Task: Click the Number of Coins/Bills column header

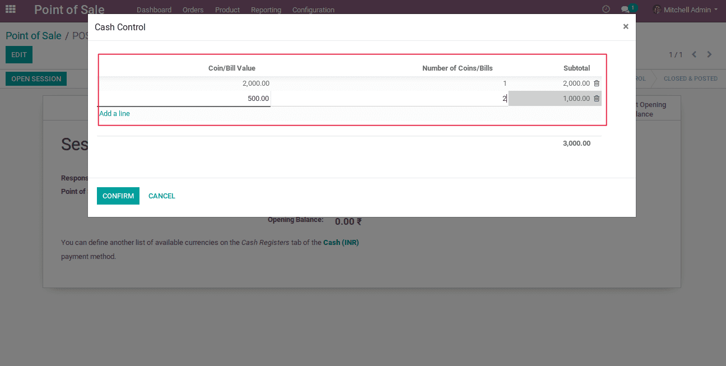Action: click(458, 68)
